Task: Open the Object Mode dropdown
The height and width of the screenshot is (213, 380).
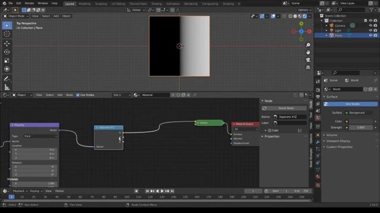Action: click(x=16, y=16)
